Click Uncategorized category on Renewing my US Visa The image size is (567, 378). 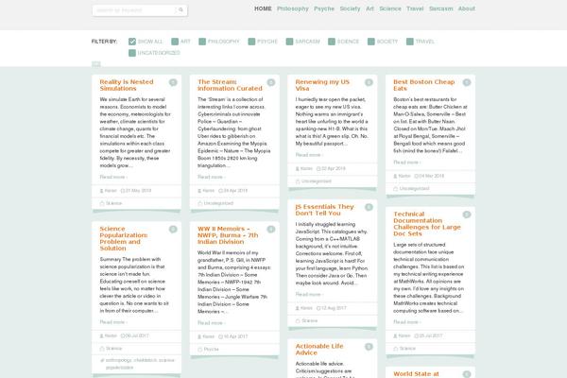(x=317, y=181)
